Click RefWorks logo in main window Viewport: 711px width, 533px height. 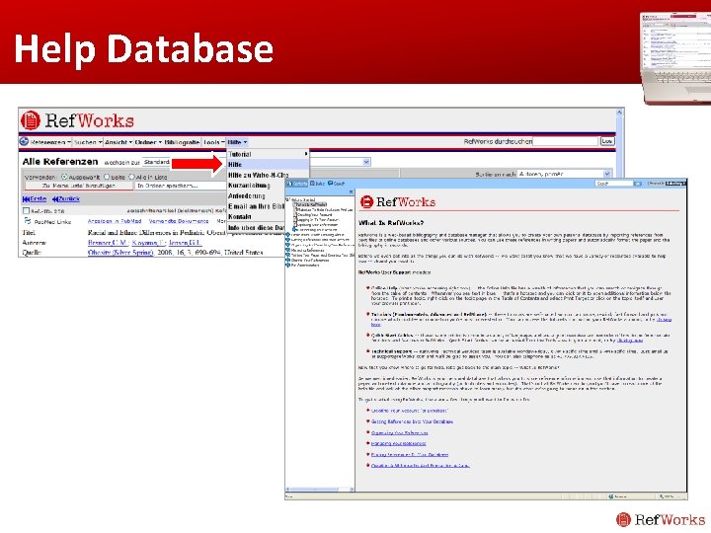pos(78,120)
